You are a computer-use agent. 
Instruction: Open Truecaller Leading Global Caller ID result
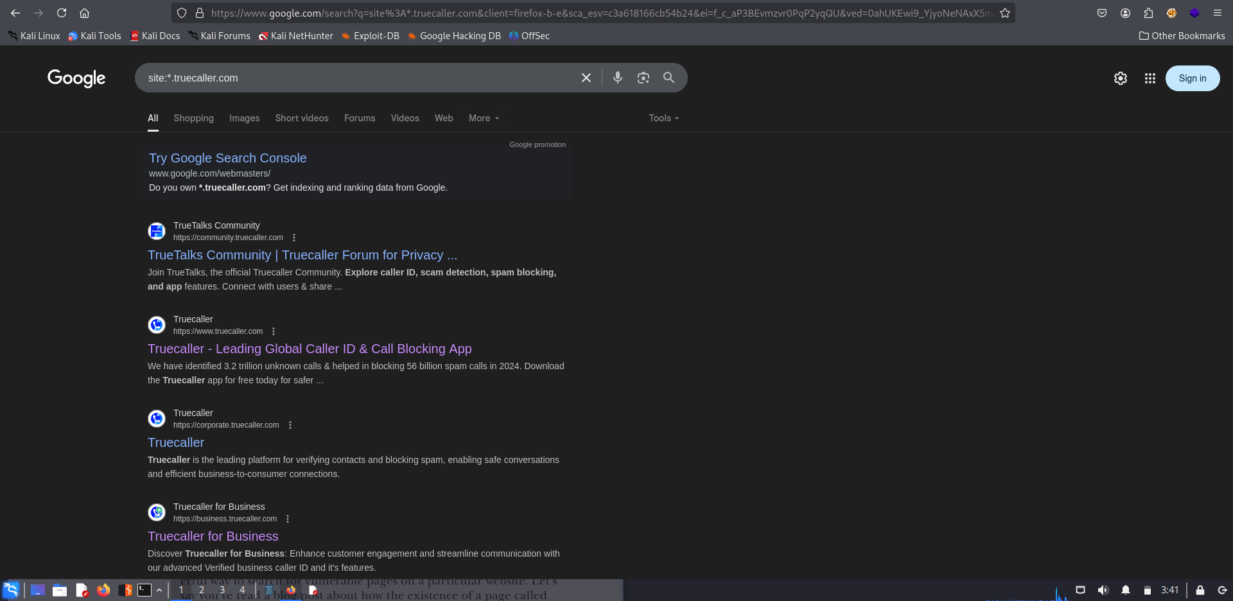[x=310, y=349]
